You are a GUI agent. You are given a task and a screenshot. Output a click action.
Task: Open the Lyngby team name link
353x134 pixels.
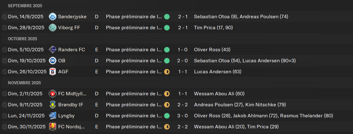coord(66,116)
